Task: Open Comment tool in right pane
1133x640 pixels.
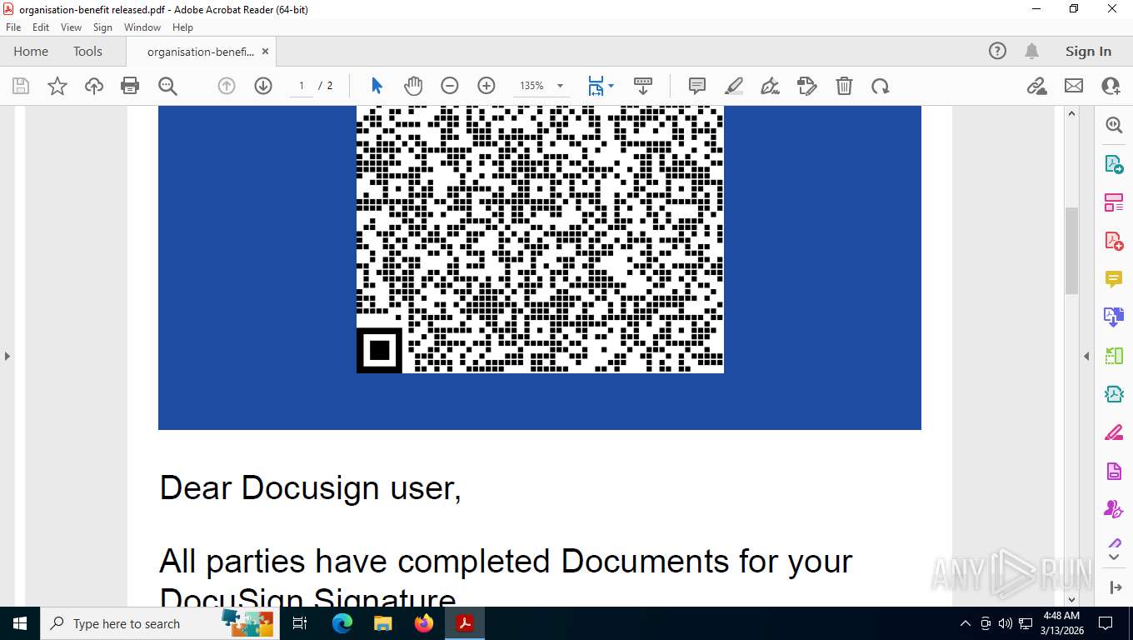Action: [1114, 279]
